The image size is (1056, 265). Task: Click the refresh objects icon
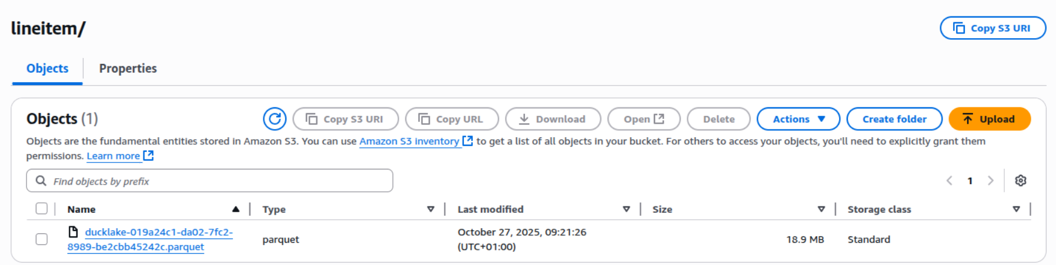pos(275,119)
